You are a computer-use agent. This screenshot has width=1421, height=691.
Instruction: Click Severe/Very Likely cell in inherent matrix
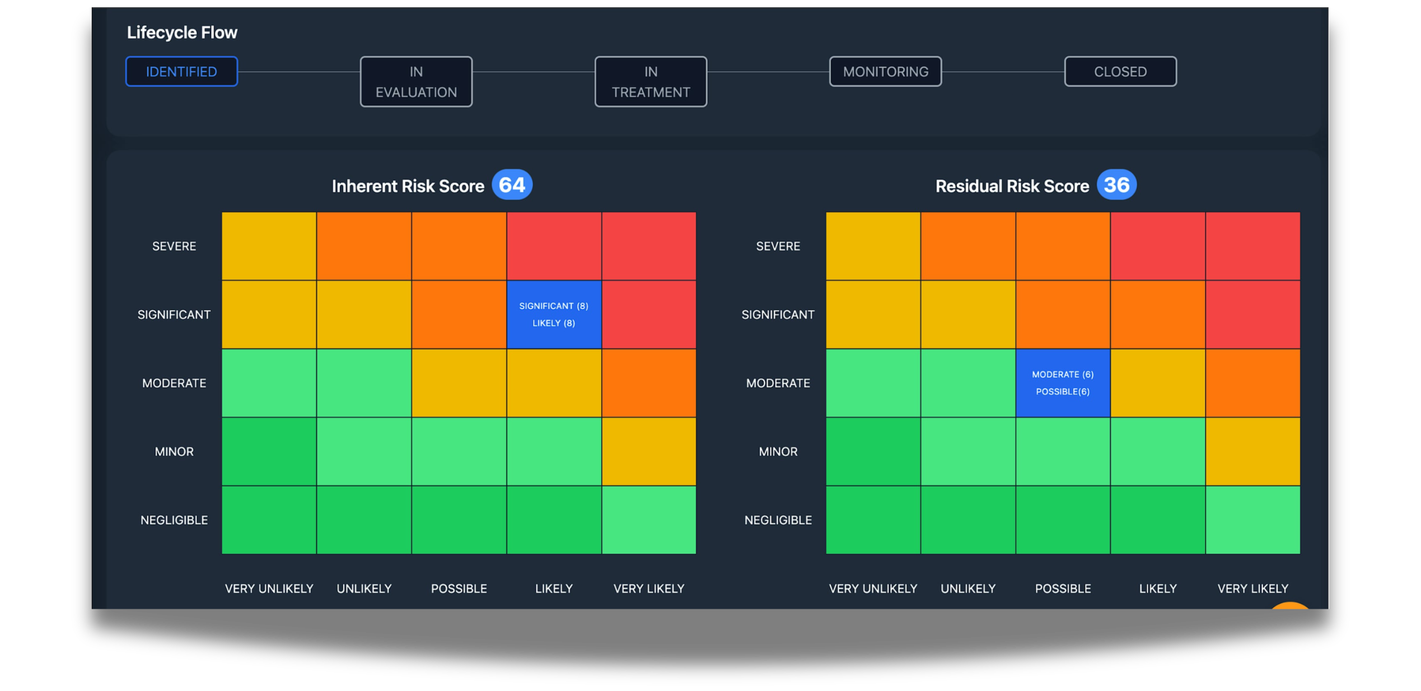649,246
